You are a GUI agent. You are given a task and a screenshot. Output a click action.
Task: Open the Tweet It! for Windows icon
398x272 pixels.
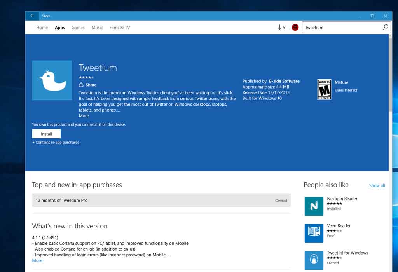314,260
